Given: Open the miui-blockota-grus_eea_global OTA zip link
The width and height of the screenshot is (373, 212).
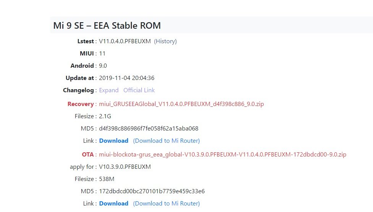Looking at the screenshot, I should point(222,155).
